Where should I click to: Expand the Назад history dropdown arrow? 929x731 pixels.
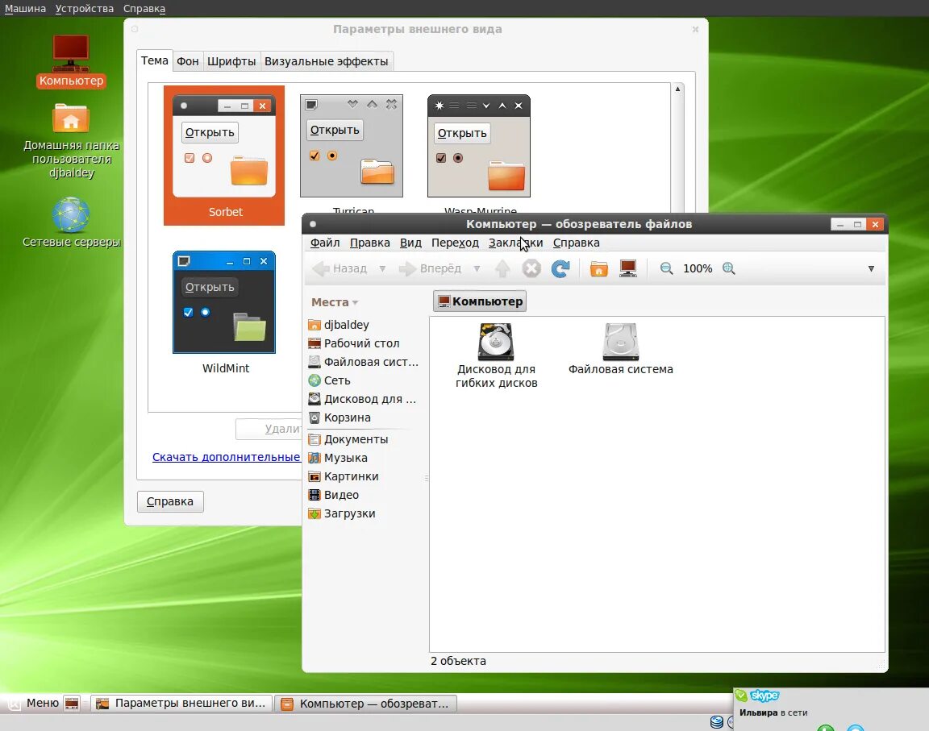click(x=382, y=268)
